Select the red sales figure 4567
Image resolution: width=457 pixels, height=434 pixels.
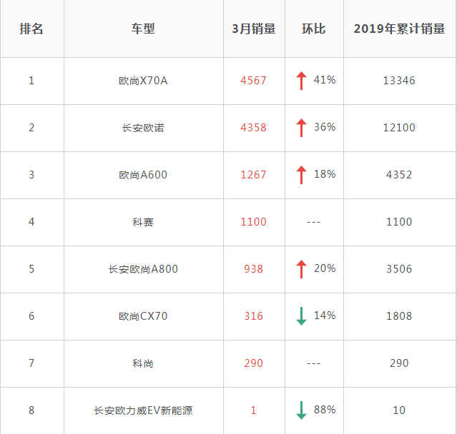tap(254, 81)
